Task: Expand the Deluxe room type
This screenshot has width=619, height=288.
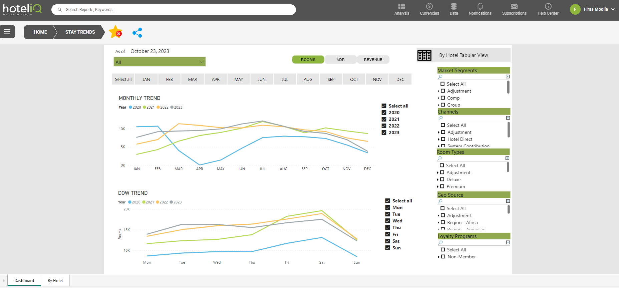Action: coord(438,180)
